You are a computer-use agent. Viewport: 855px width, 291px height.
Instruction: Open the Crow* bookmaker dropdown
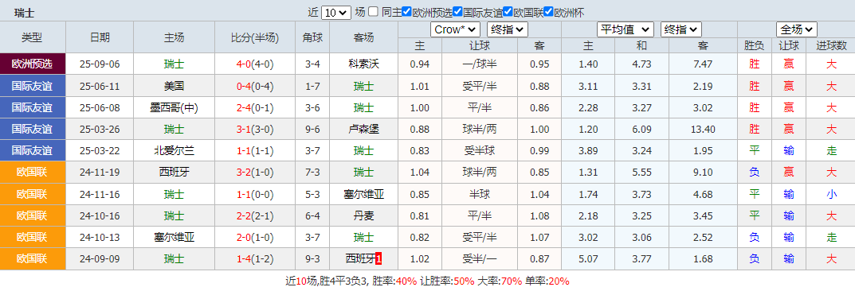coord(455,29)
